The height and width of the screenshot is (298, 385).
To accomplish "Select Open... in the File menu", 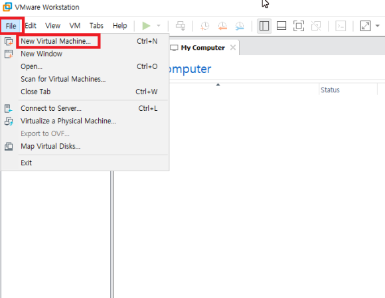I will click(x=85, y=66).
